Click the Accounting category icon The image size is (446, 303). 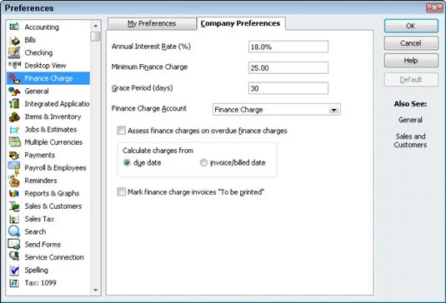coord(14,27)
